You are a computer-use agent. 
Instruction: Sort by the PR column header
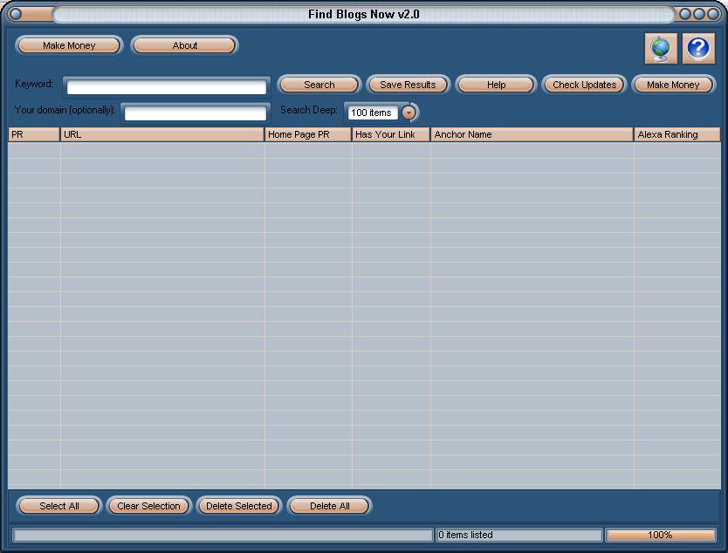click(34, 134)
